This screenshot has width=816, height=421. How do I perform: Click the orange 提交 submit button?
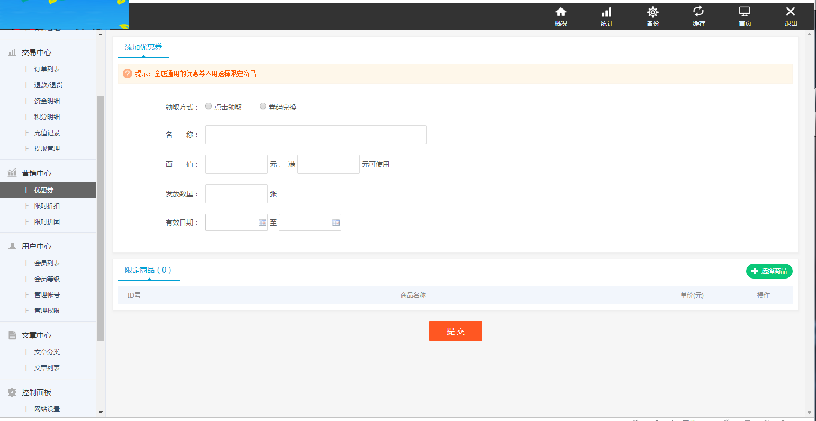[456, 330]
